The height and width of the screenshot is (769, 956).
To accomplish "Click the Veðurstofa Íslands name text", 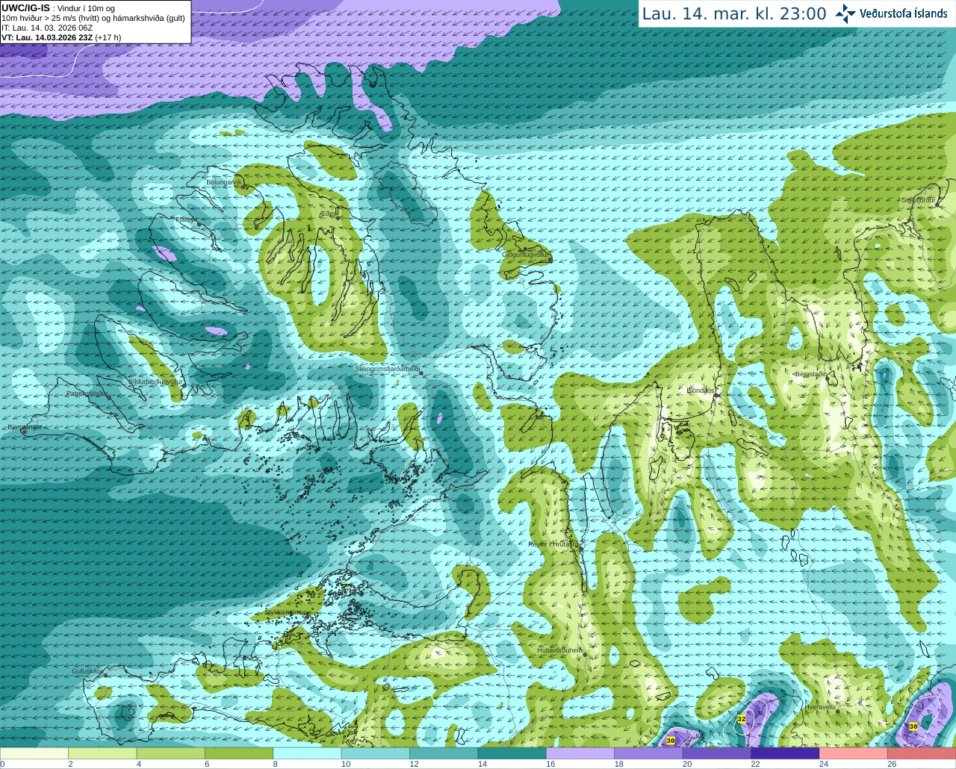I will 904,13.
